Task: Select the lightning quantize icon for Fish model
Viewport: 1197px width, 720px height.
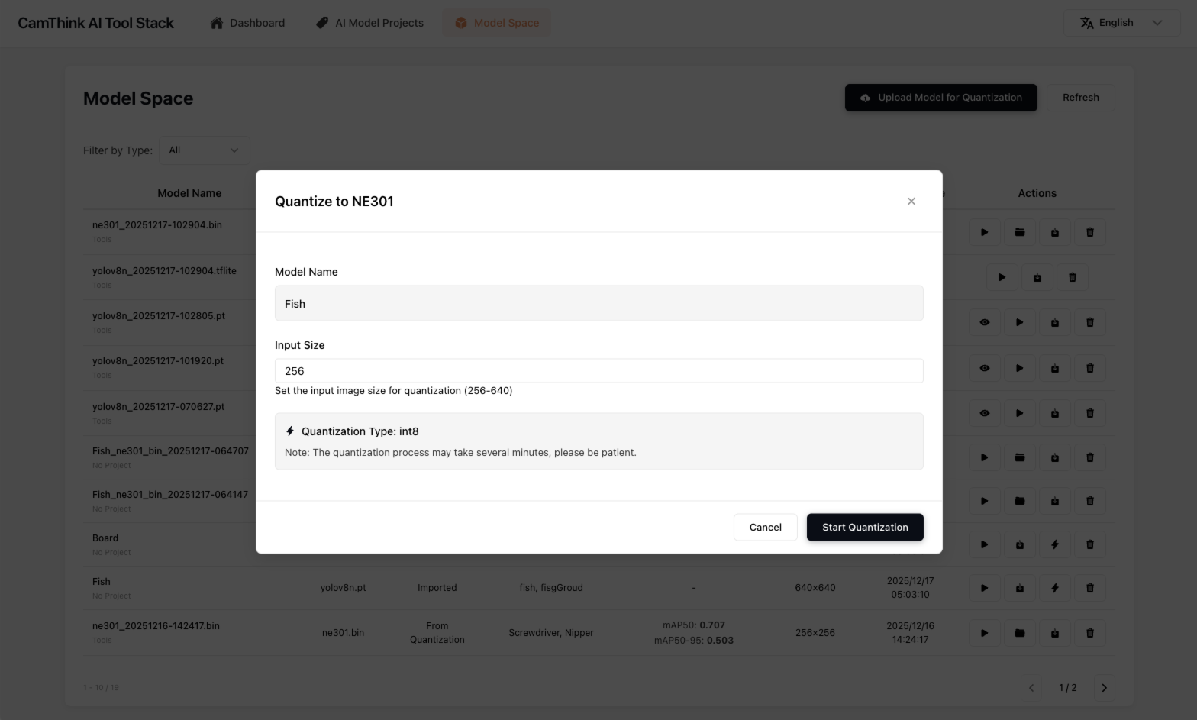Action: (x=1055, y=588)
